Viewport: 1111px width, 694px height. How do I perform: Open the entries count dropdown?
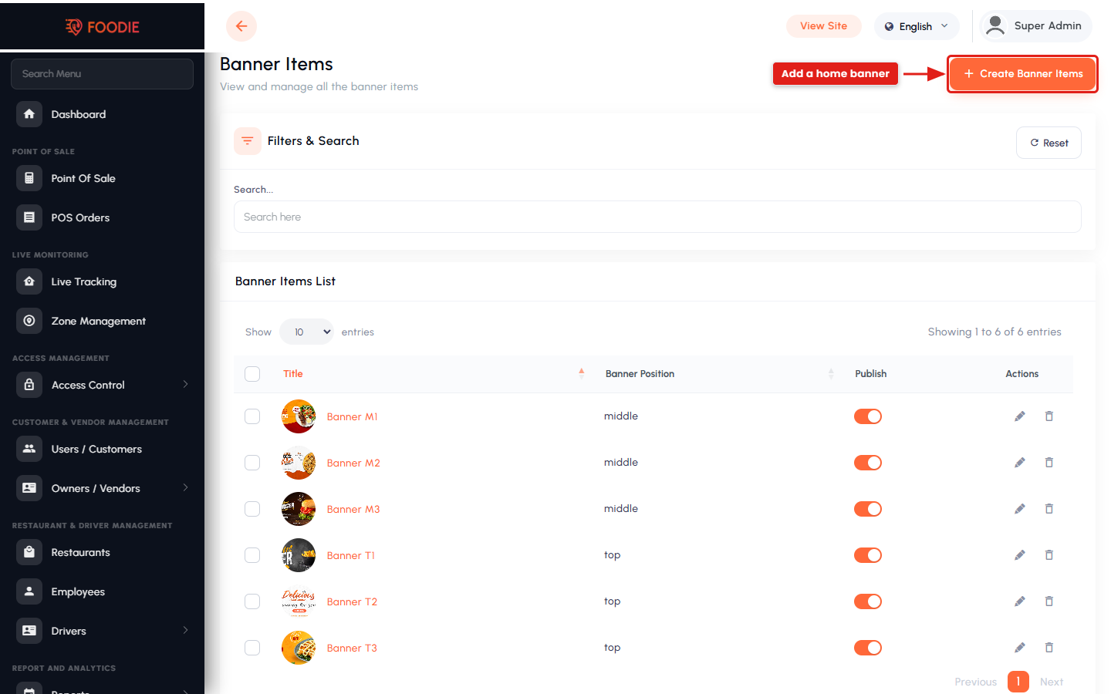point(306,332)
